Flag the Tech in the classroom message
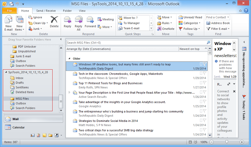 point(204,73)
